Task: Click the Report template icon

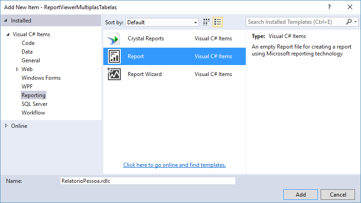Action: click(x=114, y=56)
